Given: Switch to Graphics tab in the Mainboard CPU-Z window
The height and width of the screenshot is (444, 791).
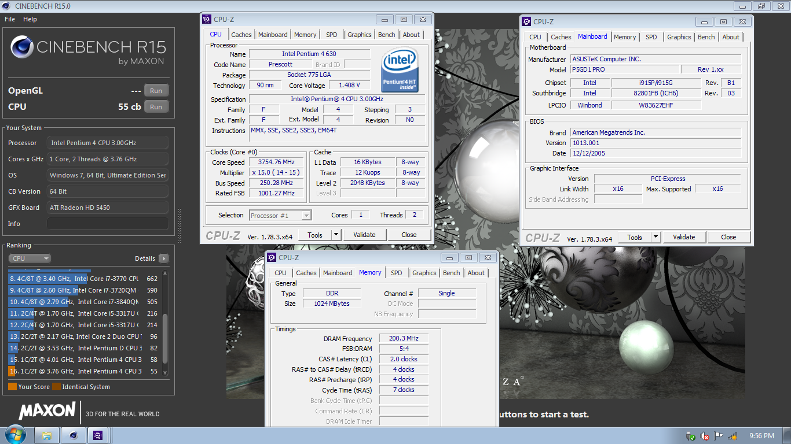Looking at the screenshot, I should (679, 37).
